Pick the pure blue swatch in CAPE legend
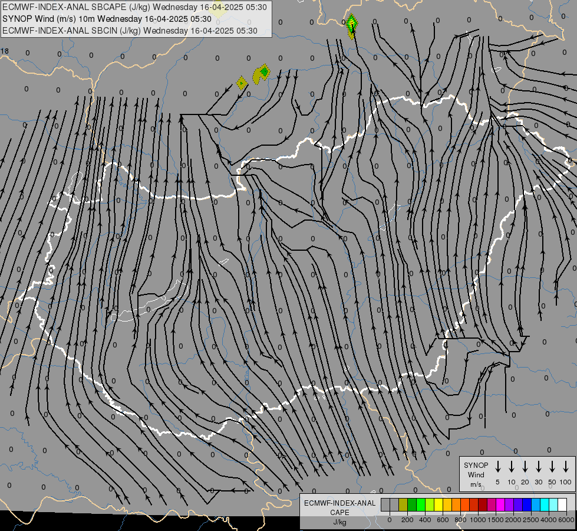The image size is (577, 531). [x=527, y=505]
